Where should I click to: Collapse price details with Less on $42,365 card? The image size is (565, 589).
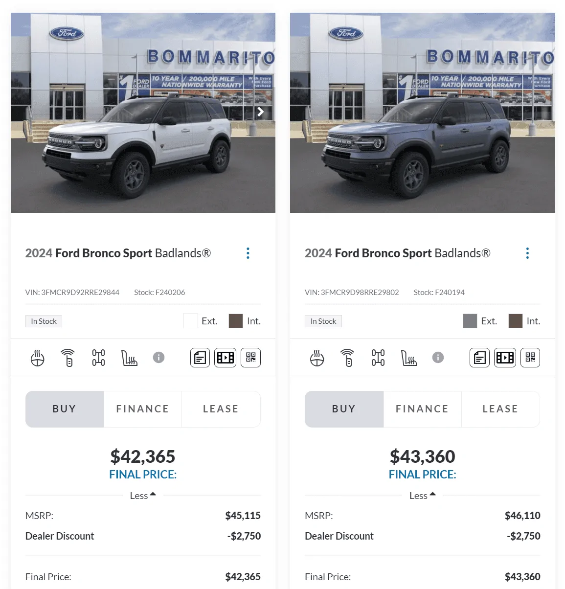click(x=143, y=496)
